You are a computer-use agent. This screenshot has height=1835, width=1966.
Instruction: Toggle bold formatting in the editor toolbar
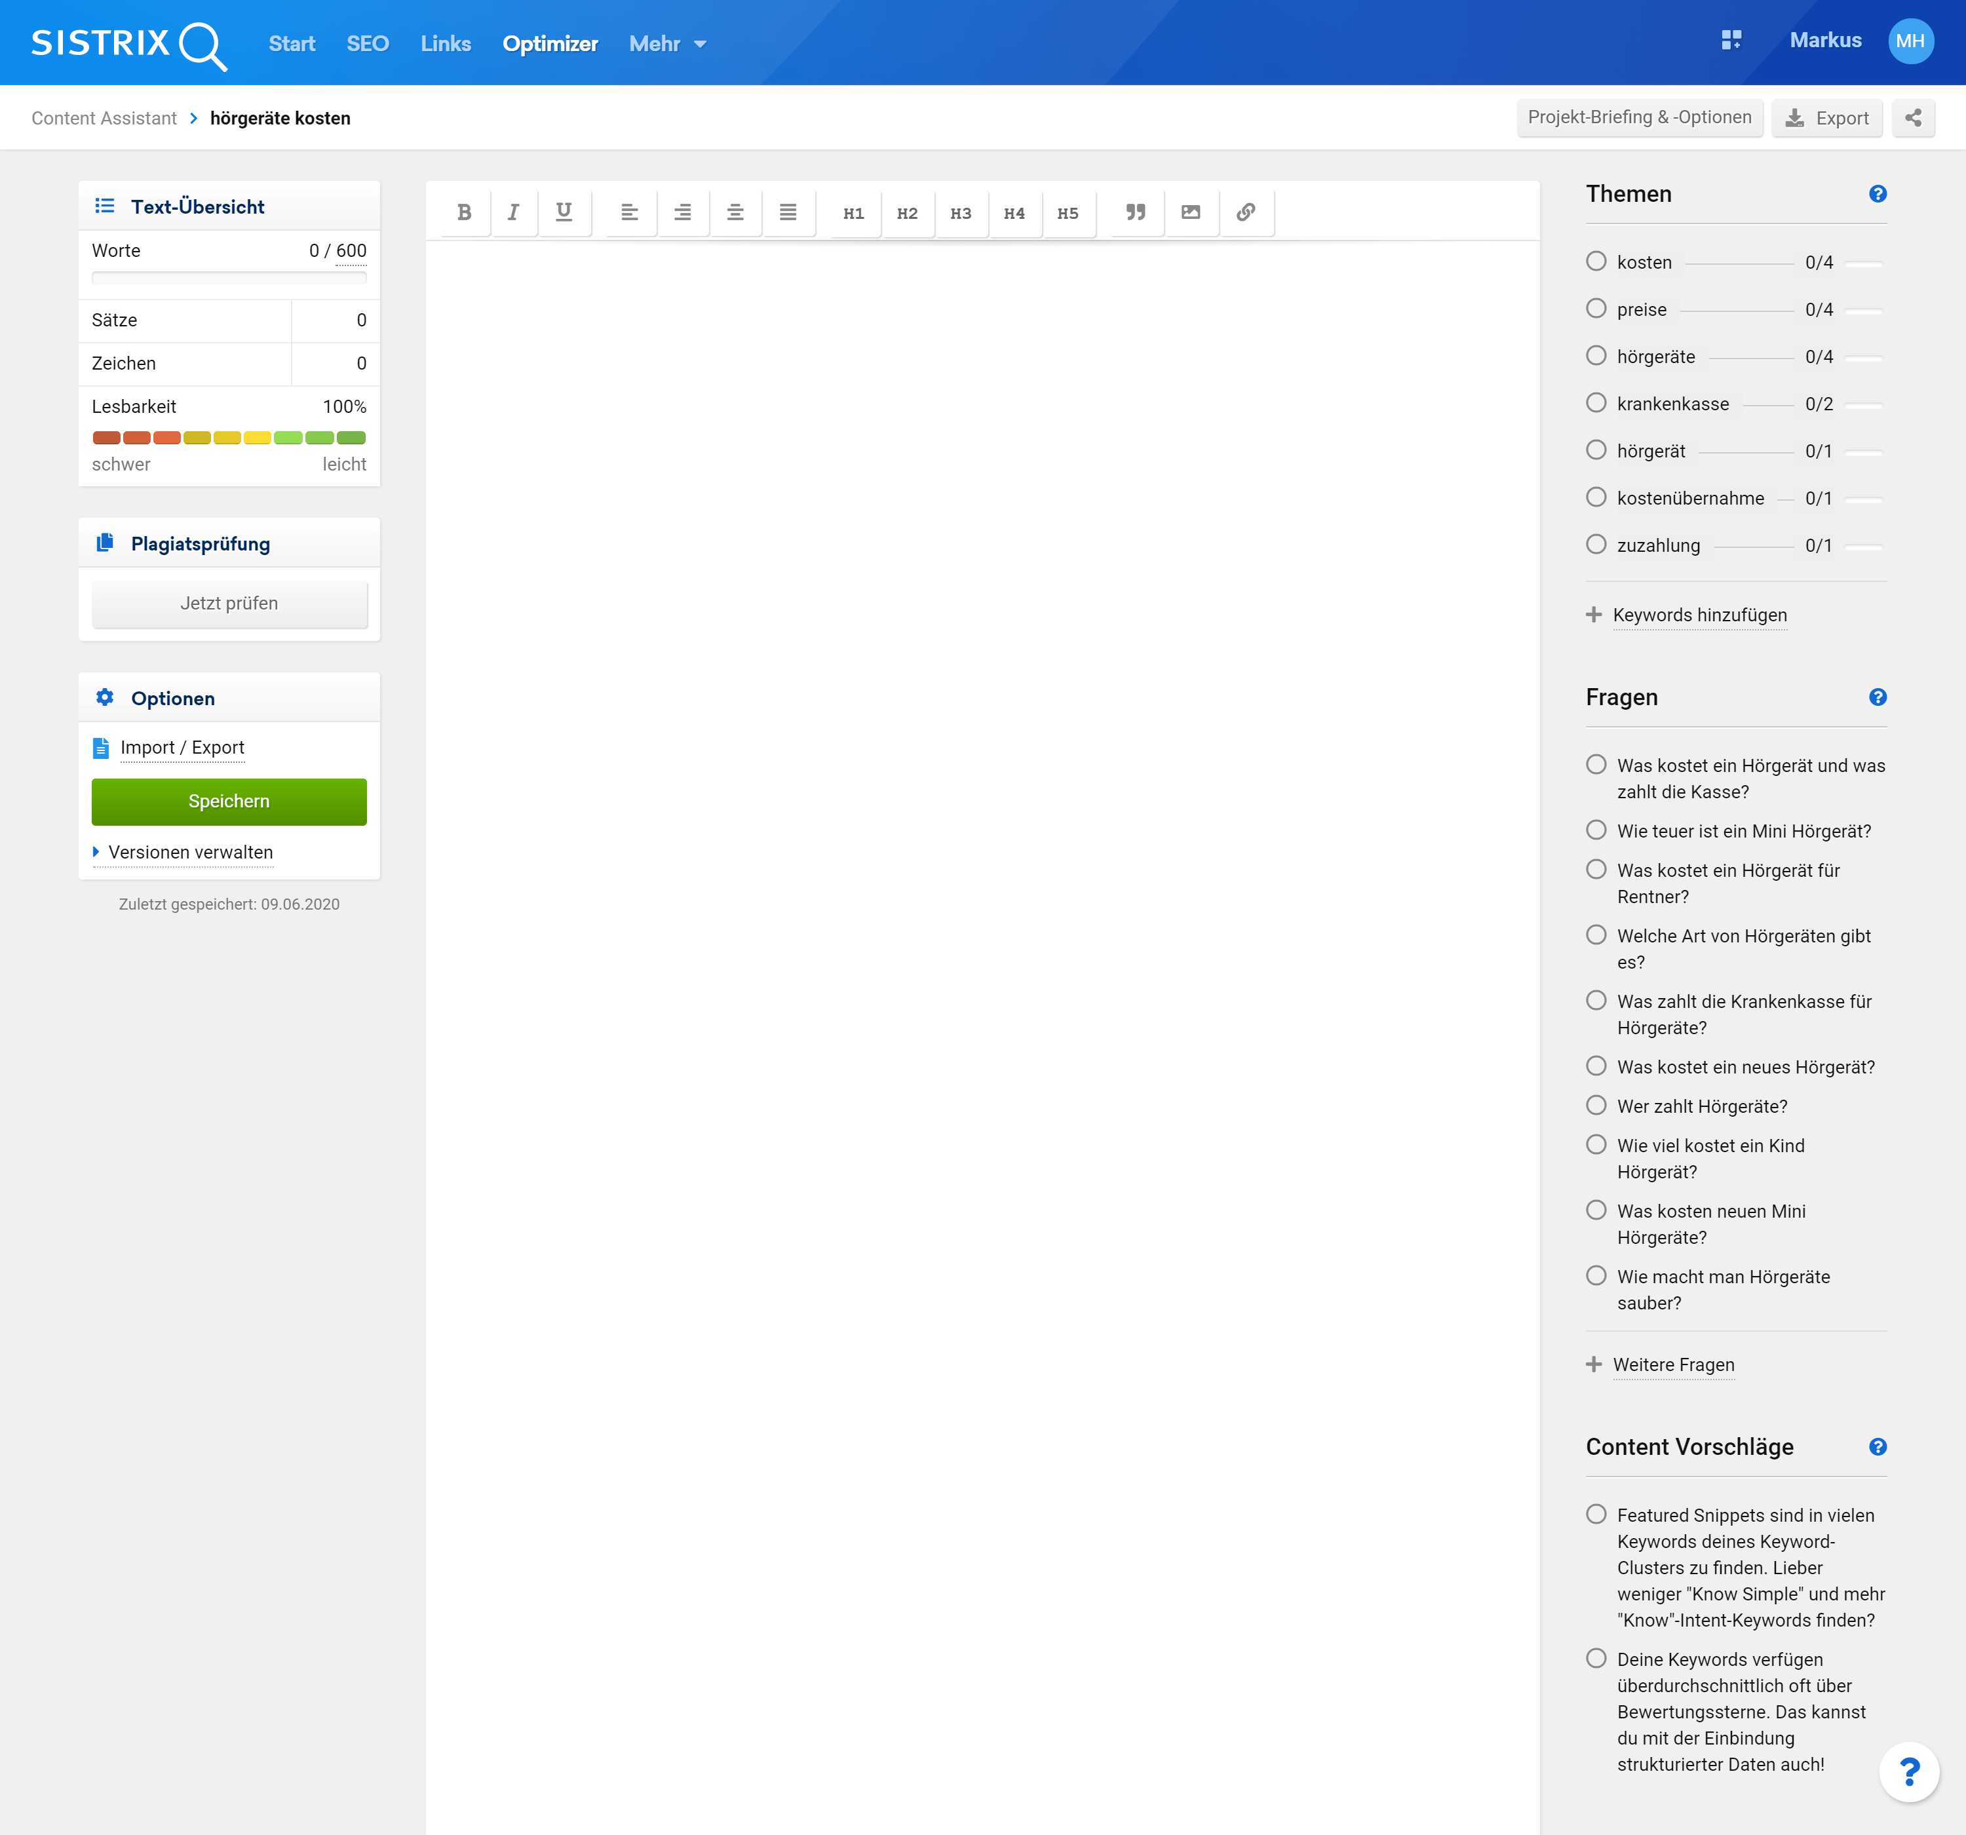[464, 213]
